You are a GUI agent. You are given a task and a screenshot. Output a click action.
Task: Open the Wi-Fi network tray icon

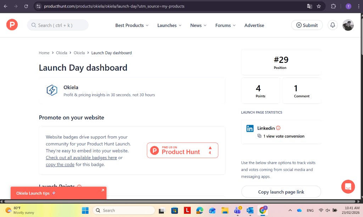[x=321, y=210]
